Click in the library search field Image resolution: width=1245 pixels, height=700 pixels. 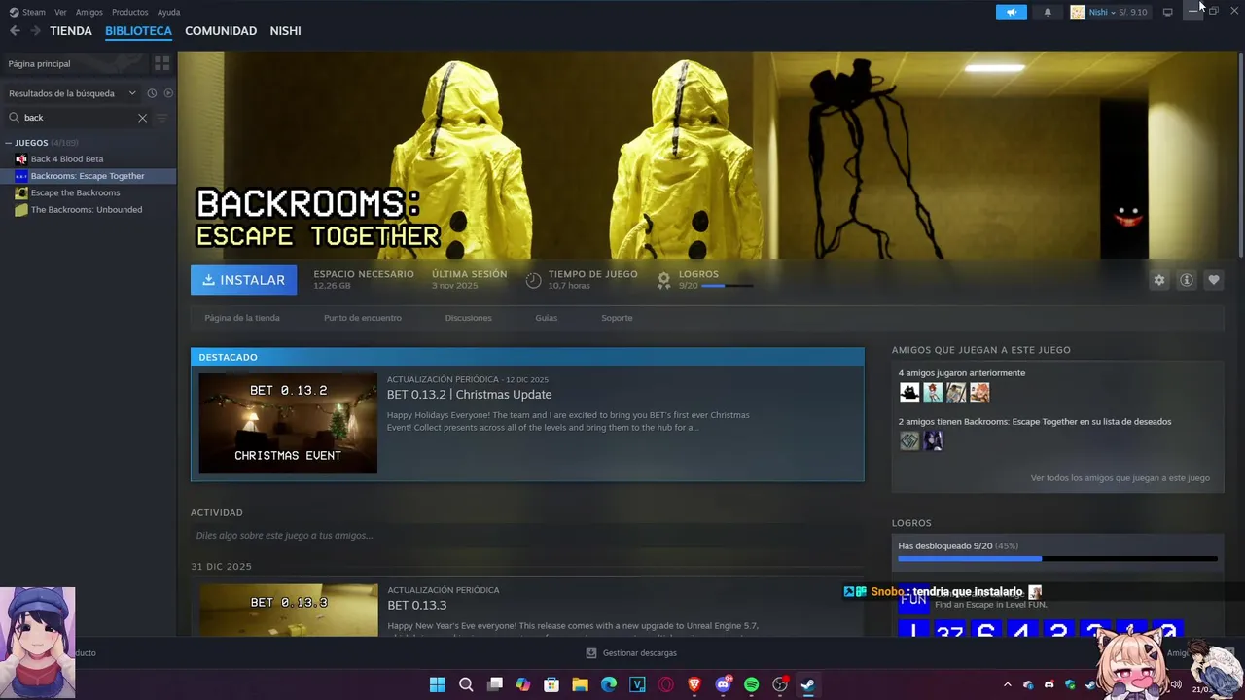tap(78, 118)
